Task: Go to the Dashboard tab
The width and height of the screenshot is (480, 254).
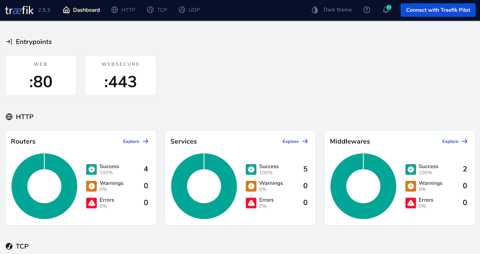Action: point(81,10)
